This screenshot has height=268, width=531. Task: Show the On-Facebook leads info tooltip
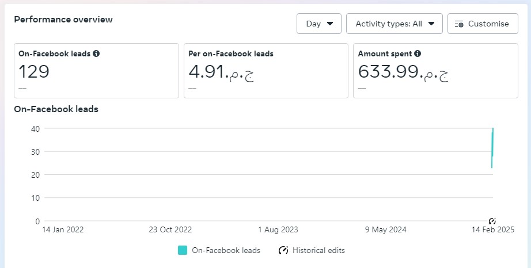tap(96, 53)
